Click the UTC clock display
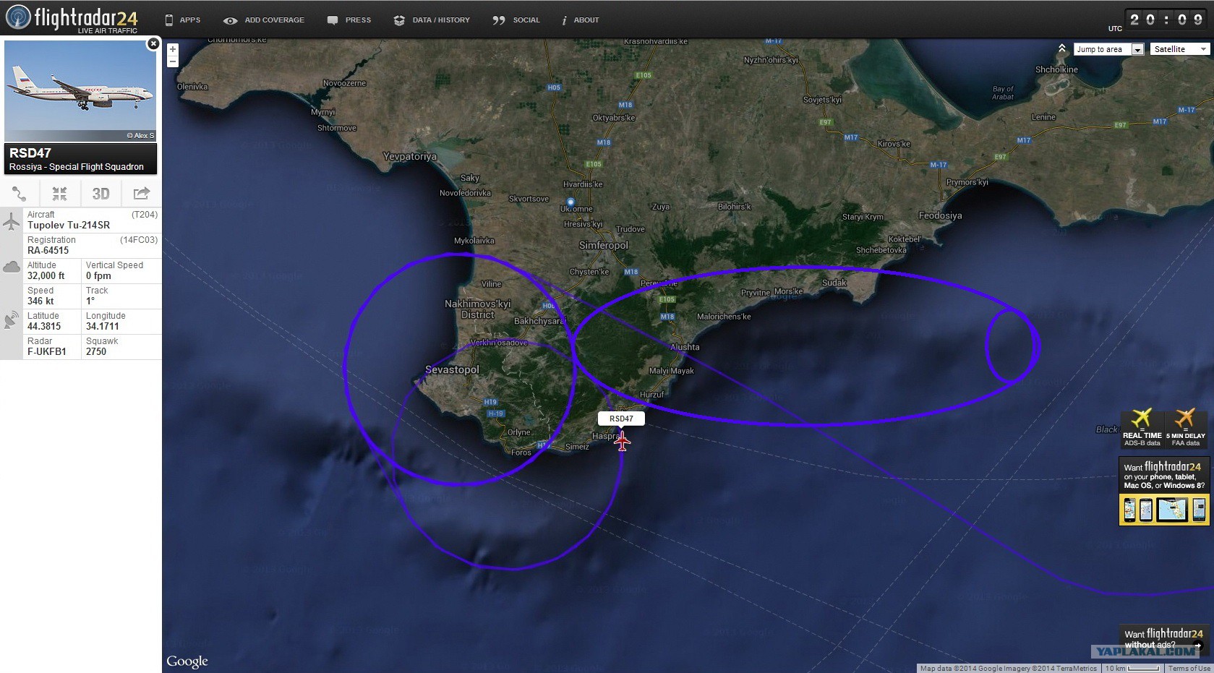The image size is (1214, 673). pos(1166,20)
